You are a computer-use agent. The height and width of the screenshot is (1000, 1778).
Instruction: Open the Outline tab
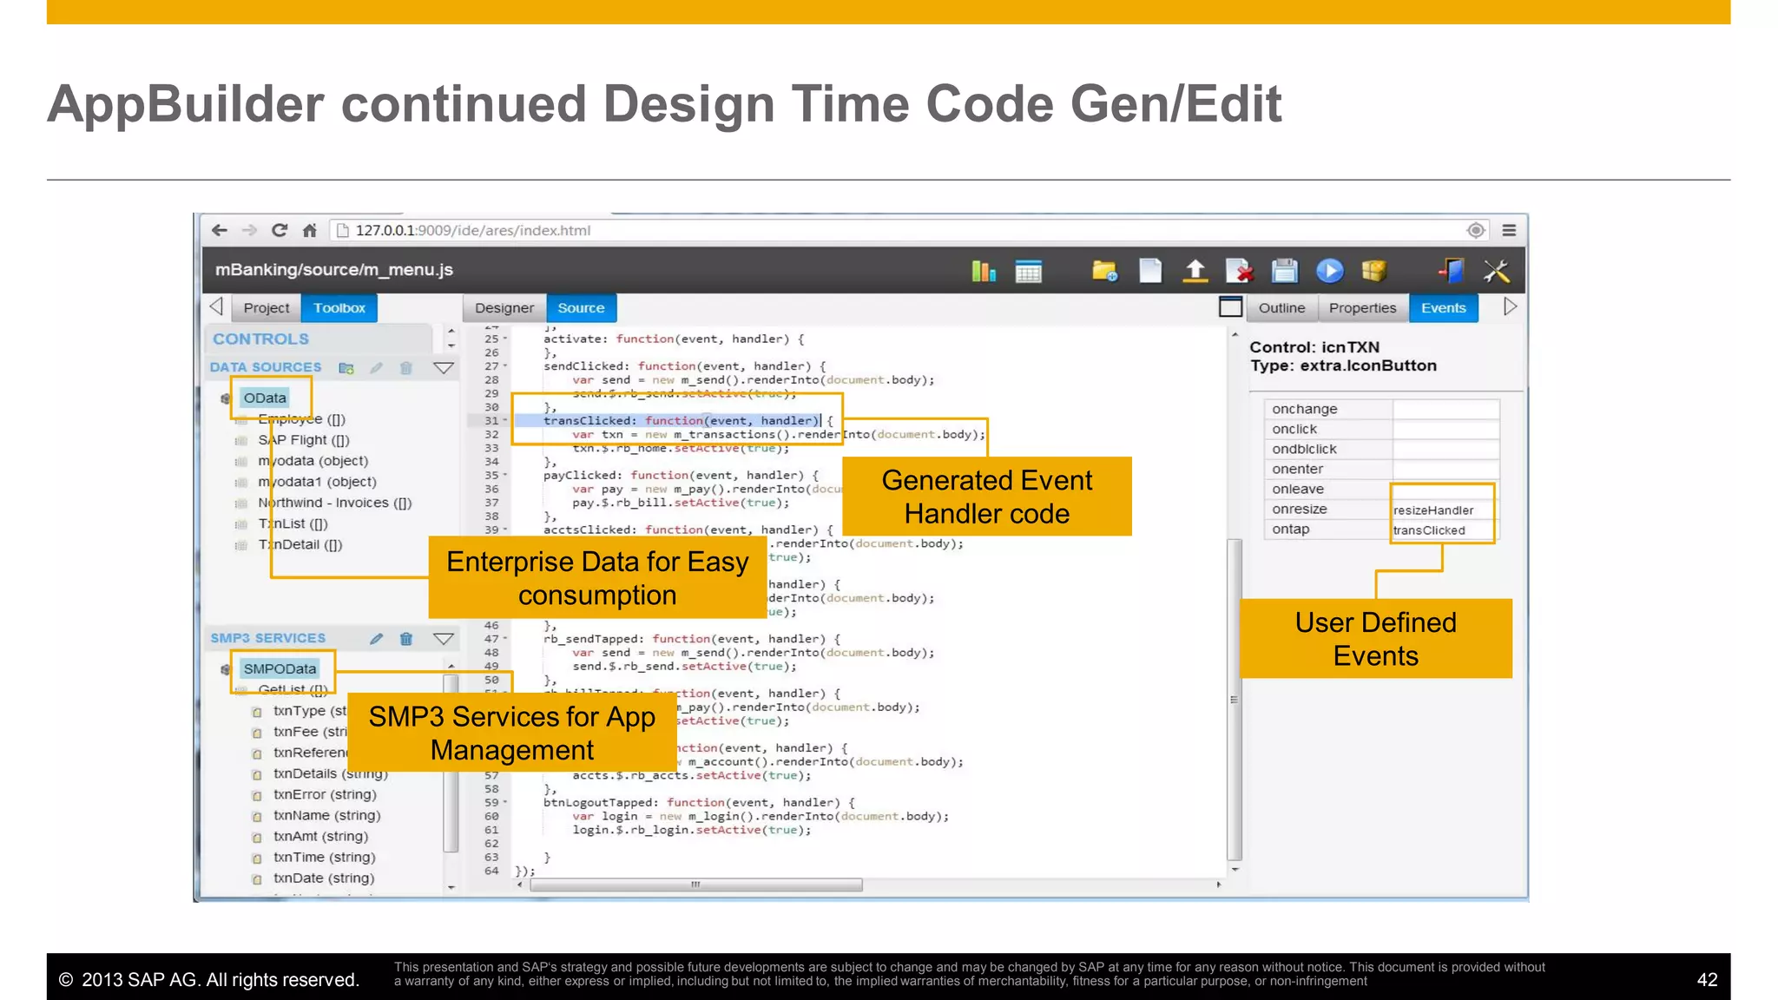pos(1282,308)
